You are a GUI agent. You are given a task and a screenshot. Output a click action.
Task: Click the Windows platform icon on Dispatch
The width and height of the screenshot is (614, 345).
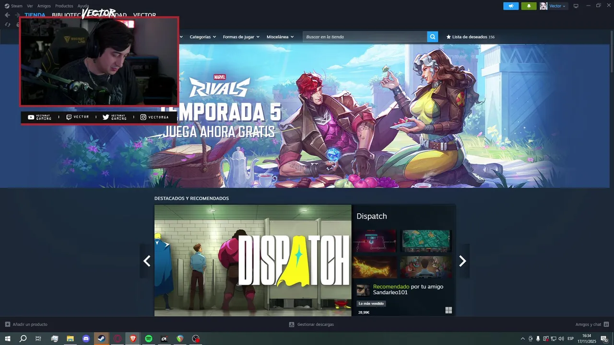[x=449, y=310]
